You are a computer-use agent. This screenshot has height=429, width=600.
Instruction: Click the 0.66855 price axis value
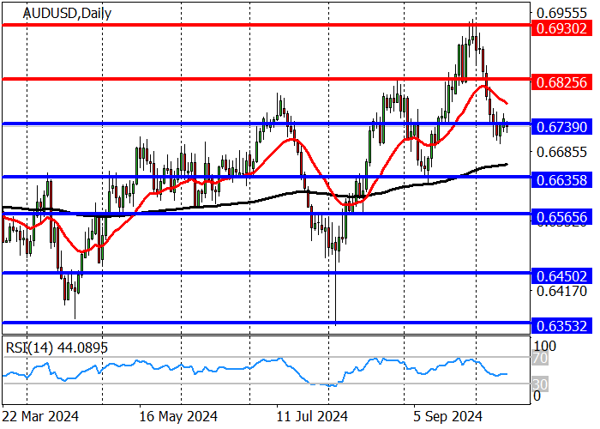click(x=561, y=152)
